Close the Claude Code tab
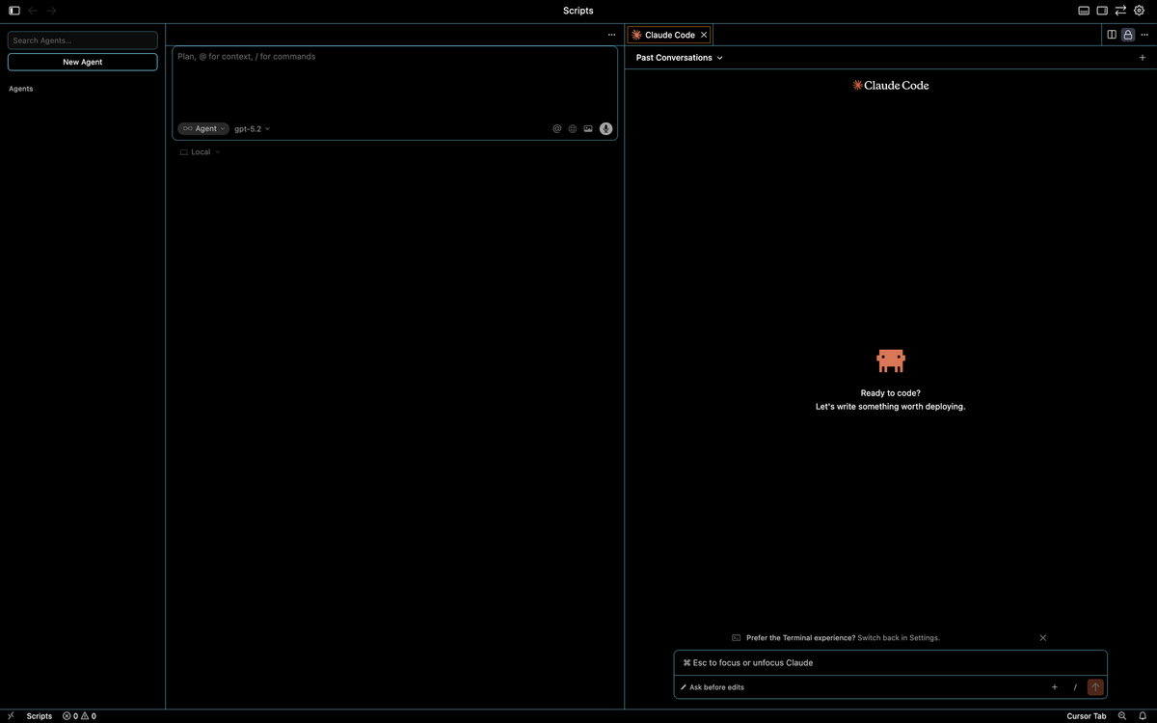 pyautogui.click(x=704, y=35)
